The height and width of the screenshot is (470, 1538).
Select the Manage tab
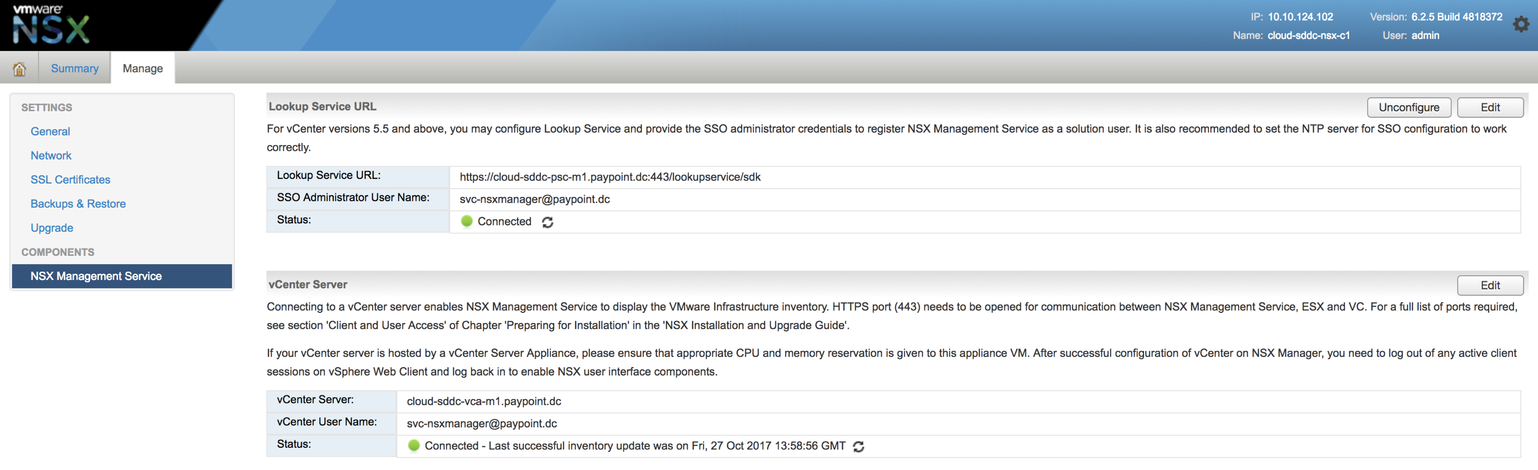(143, 68)
